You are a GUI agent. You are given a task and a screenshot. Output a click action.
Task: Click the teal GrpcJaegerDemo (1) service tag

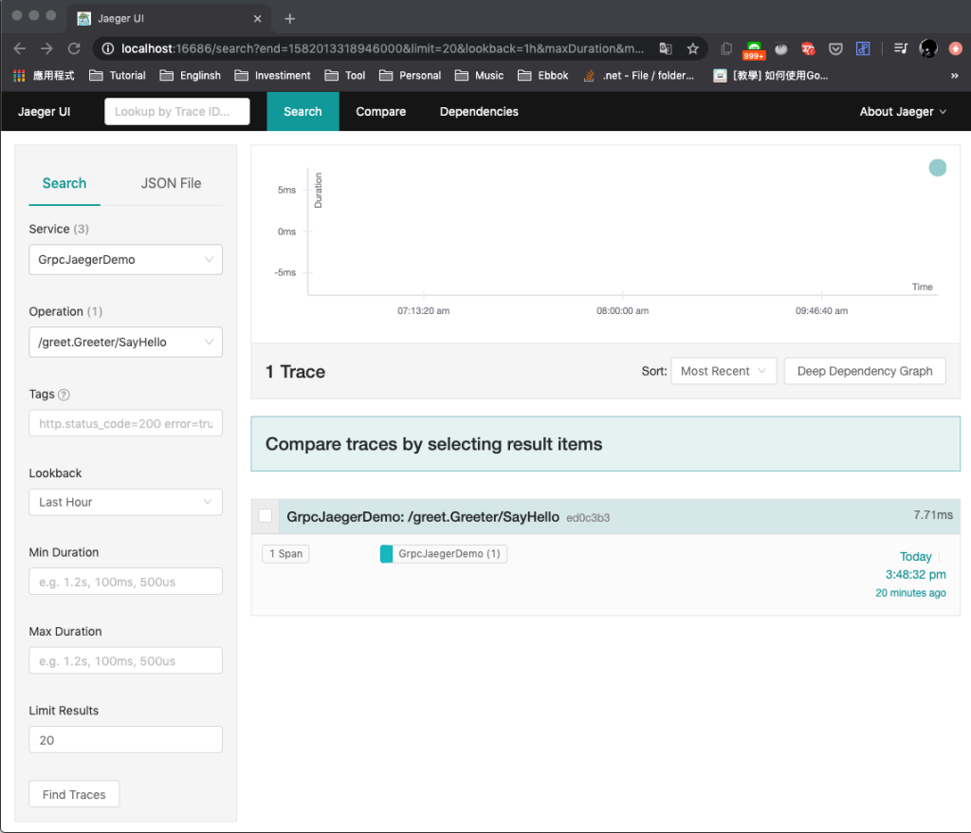[x=444, y=553]
